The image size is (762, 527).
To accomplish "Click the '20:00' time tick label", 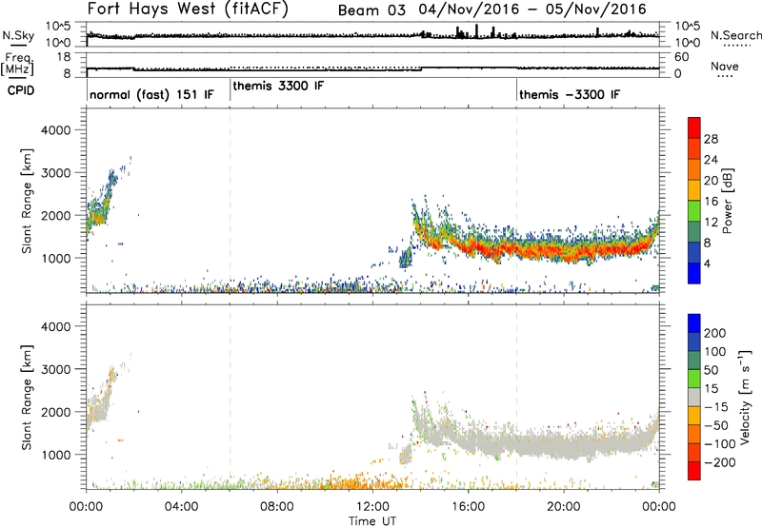I will [563, 507].
